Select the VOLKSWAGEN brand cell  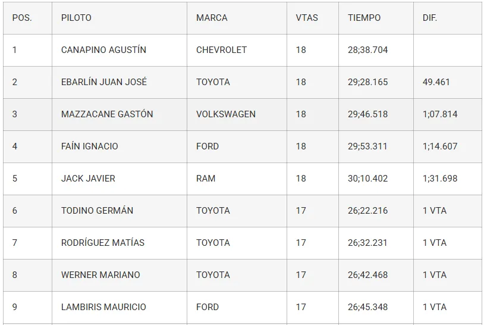(226, 114)
